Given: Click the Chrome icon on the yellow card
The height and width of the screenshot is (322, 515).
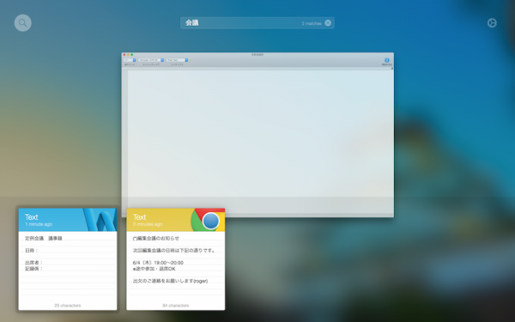Looking at the screenshot, I should pos(209,220).
